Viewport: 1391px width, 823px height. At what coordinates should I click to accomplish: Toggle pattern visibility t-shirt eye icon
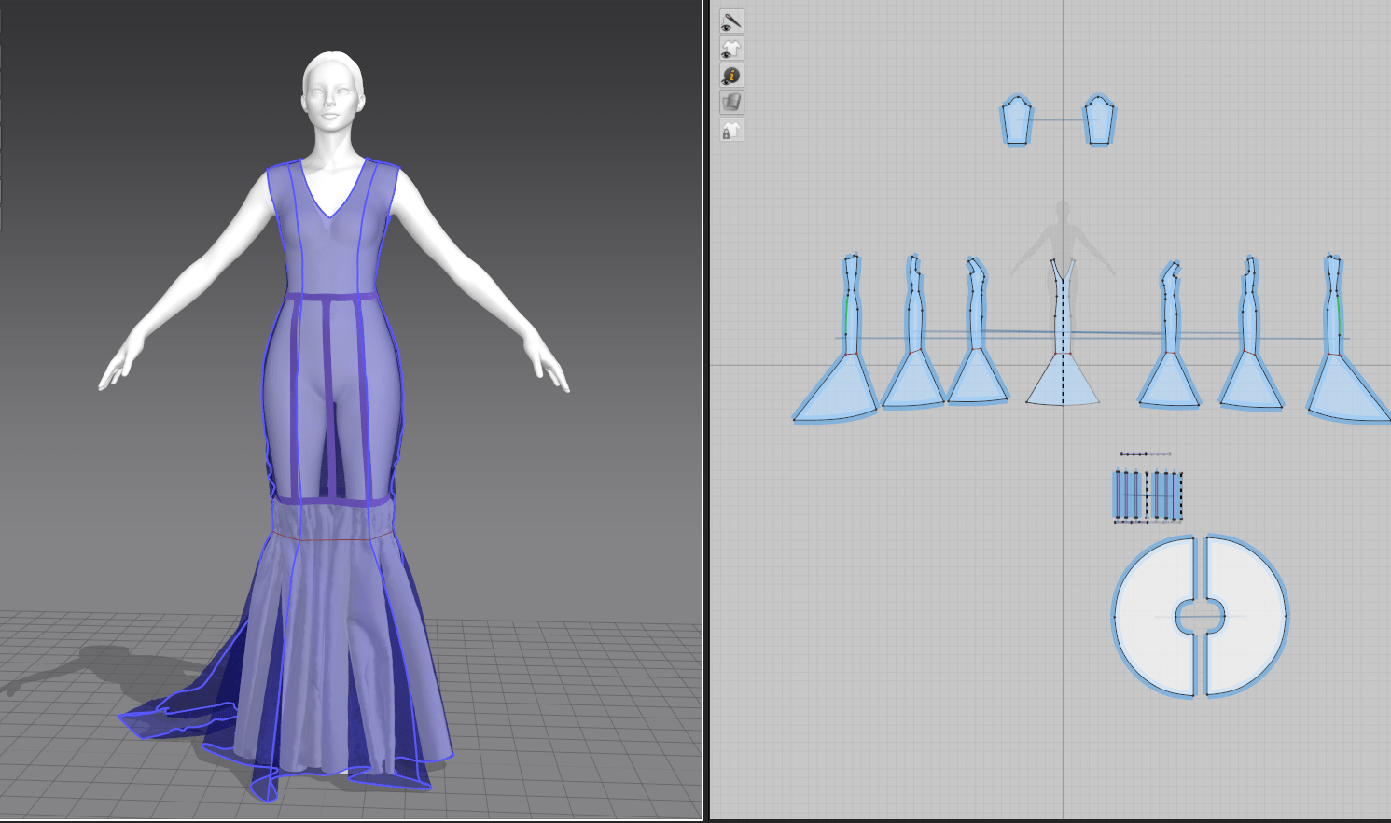point(731,48)
